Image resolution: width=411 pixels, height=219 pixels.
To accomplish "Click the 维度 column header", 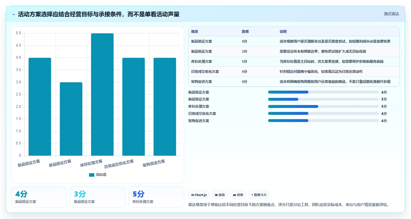I will (195, 32).
